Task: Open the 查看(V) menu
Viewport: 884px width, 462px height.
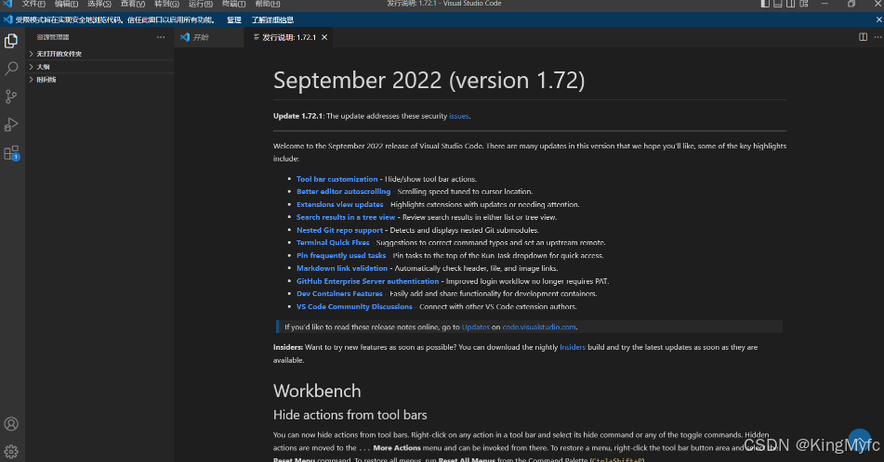Action: coord(133,4)
